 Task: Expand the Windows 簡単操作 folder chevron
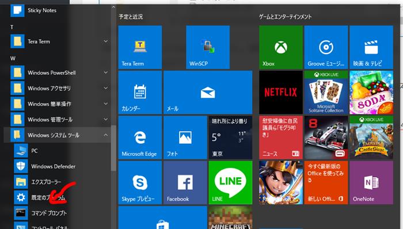105,104
